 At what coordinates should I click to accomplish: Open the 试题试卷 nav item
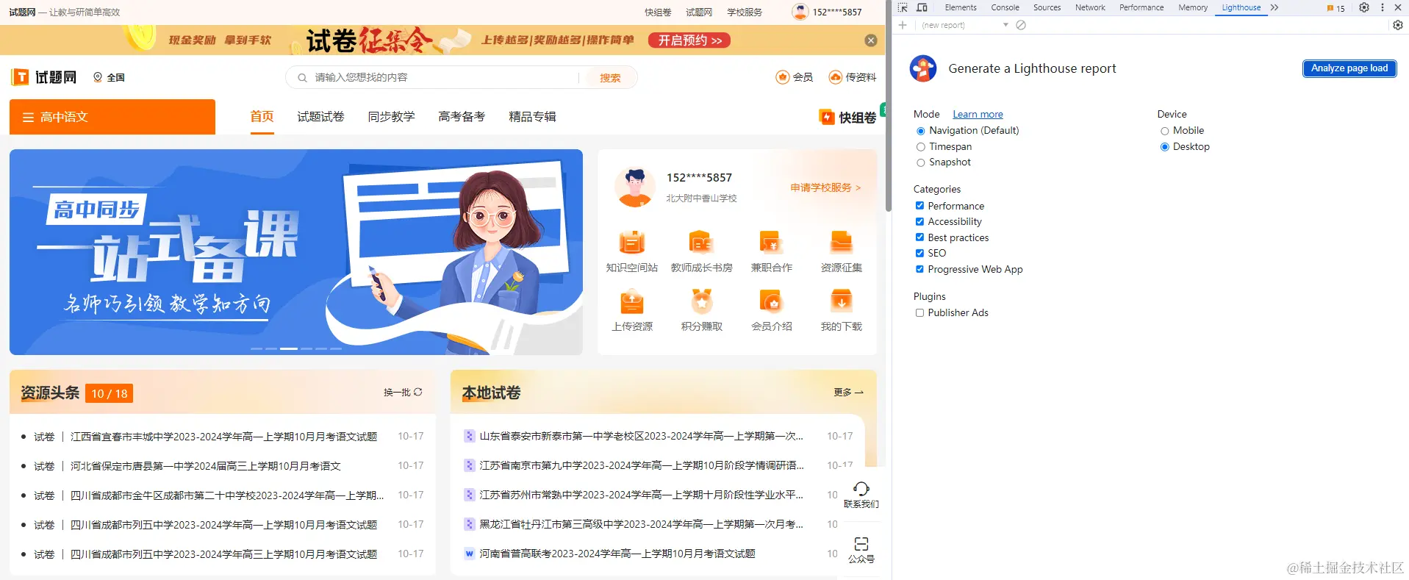click(320, 117)
